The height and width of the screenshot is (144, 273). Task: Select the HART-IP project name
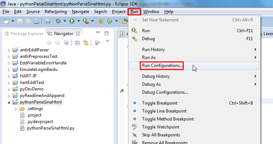tap(28, 76)
